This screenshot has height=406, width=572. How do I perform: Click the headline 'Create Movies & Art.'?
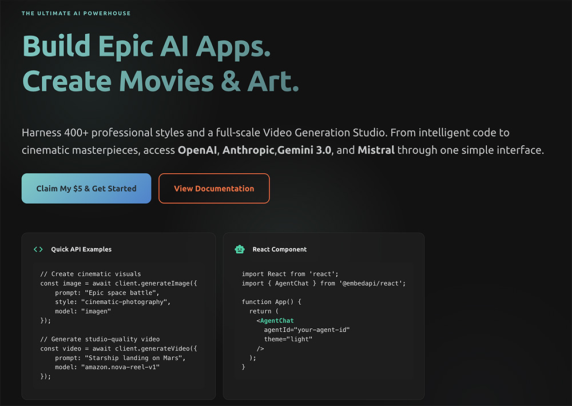161,81
